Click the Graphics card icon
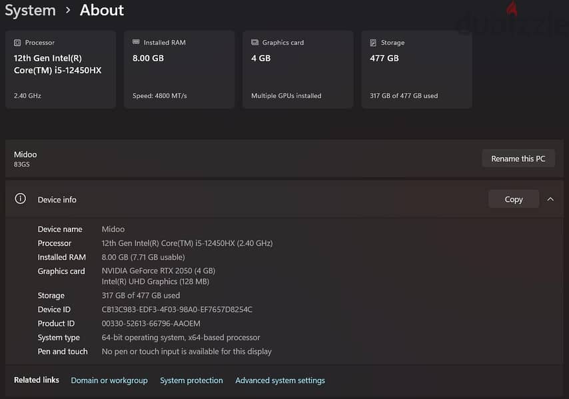This screenshot has height=399, width=569. [255, 43]
